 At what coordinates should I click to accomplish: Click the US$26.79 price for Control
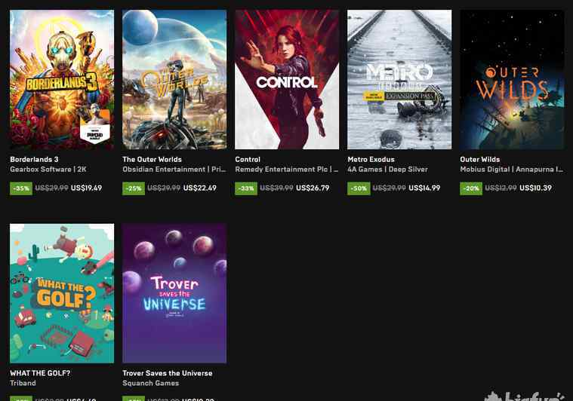(x=313, y=188)
